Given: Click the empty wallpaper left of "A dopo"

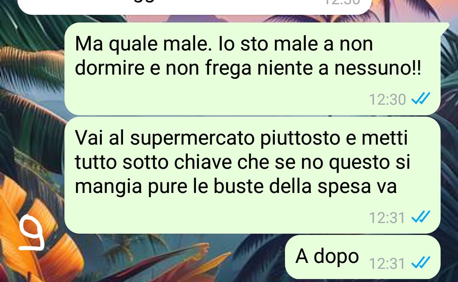Looking at the screenshot, I should point(175,257).
